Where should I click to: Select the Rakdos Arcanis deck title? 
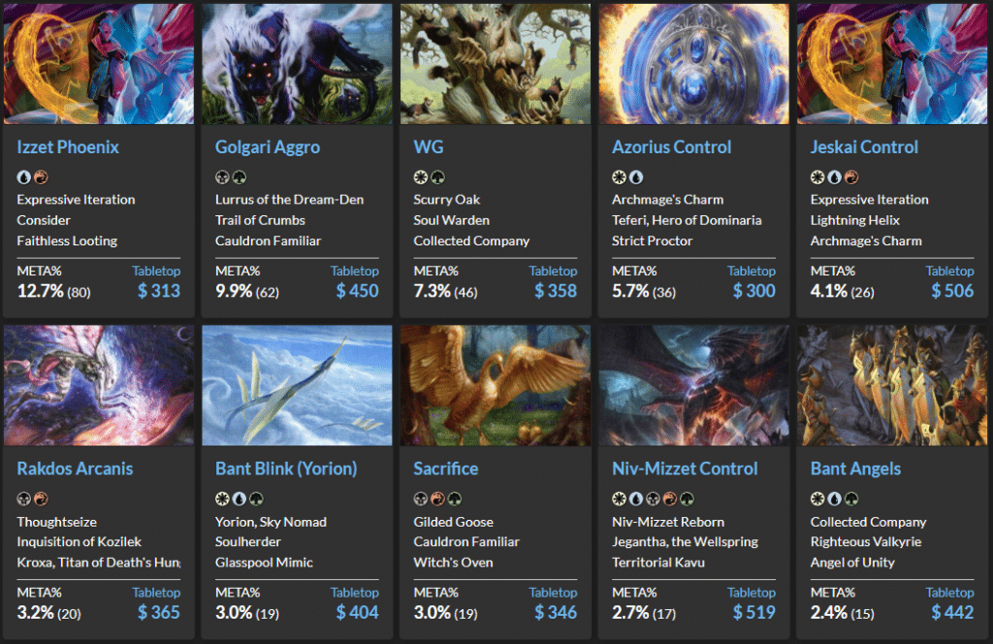click(x=75, y=468)
